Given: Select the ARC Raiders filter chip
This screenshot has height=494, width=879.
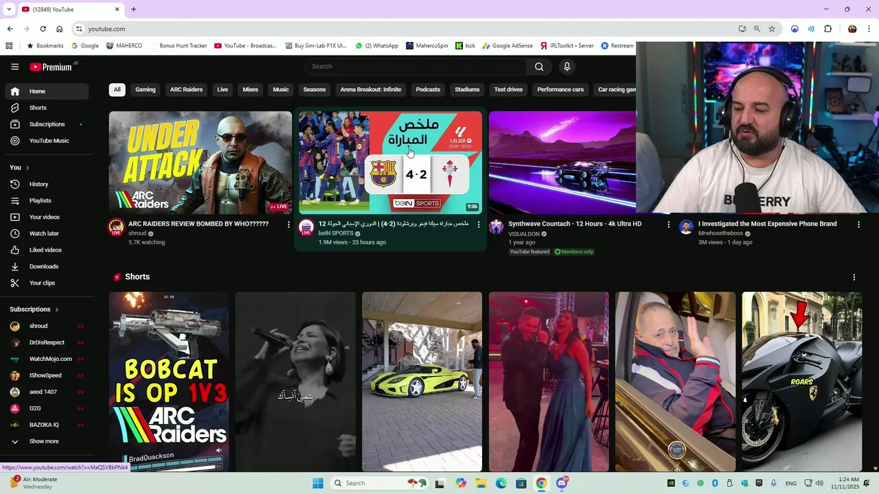Looking at the screenshot, I should click(186, 90).
